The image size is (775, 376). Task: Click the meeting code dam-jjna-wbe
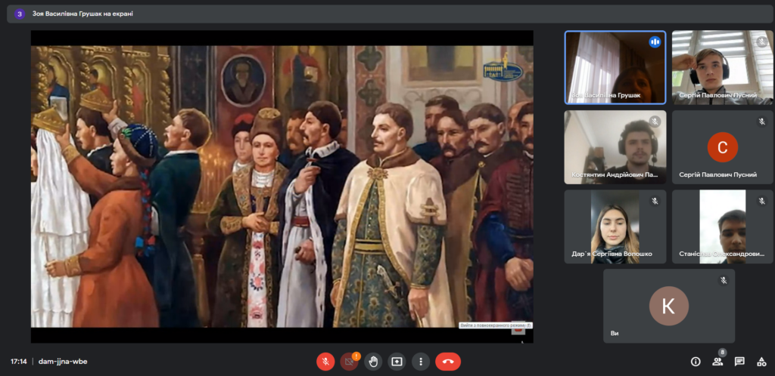coord(63,362)
